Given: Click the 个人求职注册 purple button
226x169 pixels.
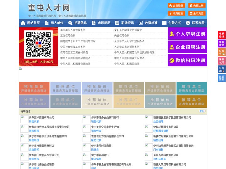Looking at the screenshot, I should 187,33.
